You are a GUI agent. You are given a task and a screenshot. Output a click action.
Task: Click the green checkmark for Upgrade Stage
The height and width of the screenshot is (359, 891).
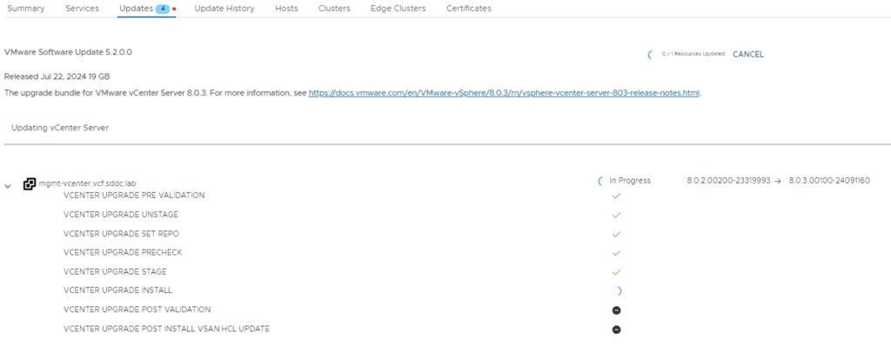pyautogui.click(x=616, y=272)
